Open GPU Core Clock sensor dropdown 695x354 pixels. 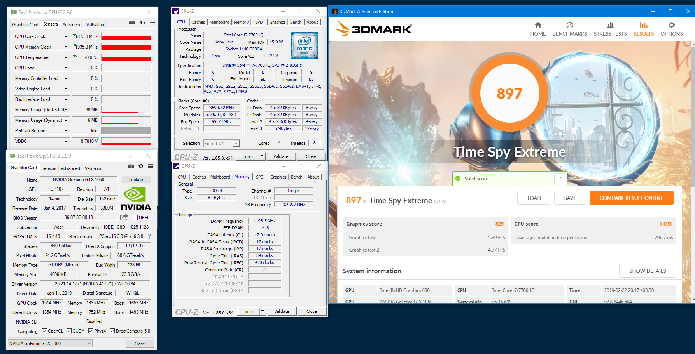point(66,36)
